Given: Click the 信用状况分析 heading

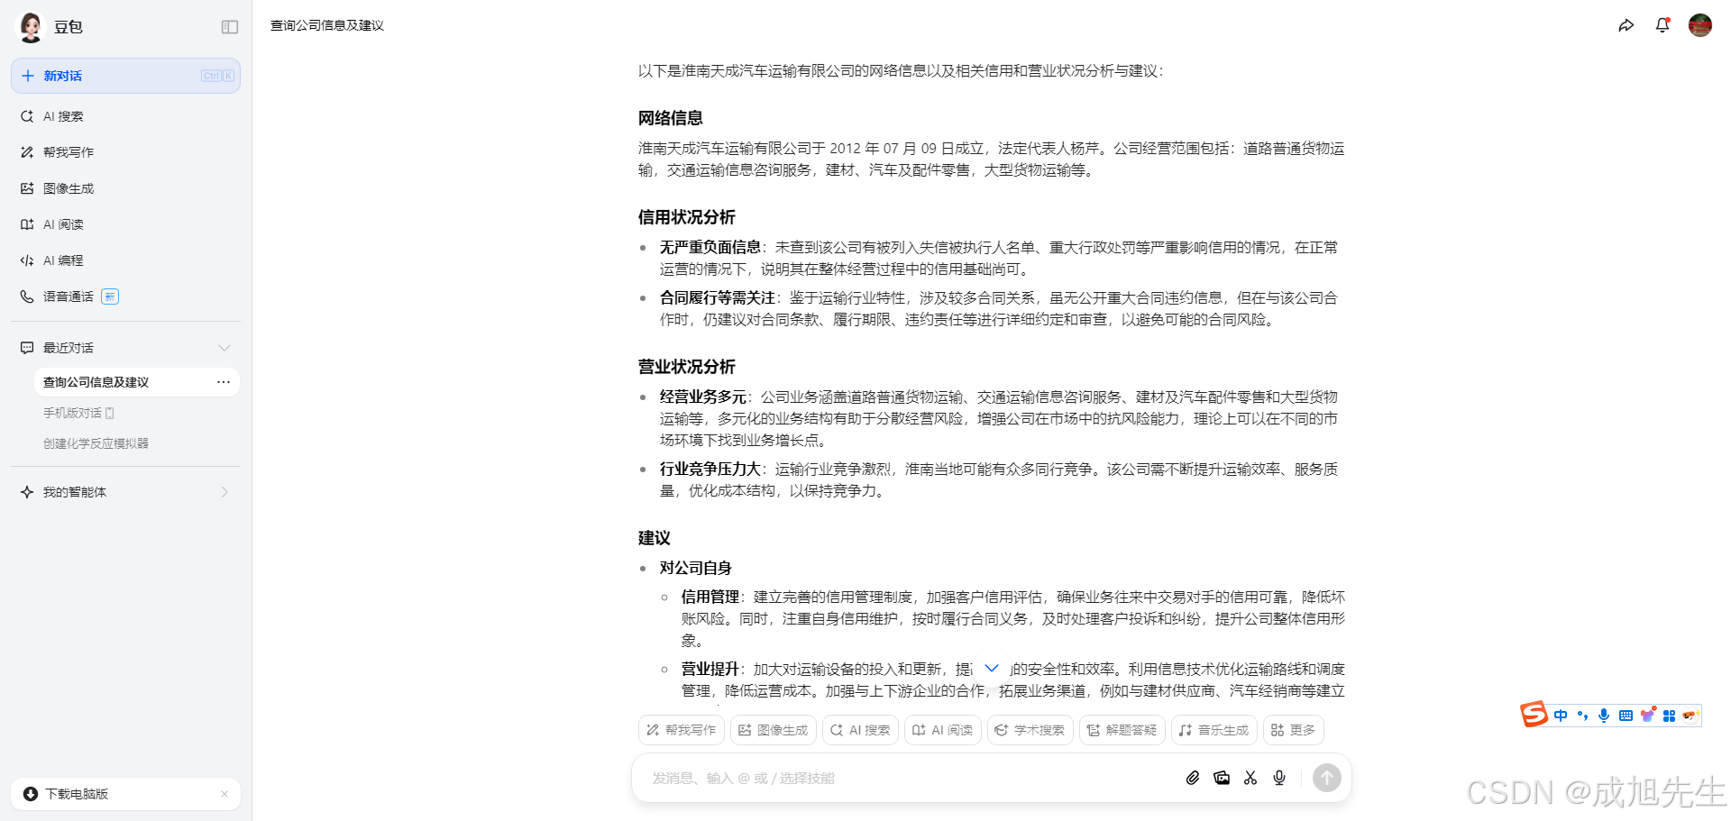Looking at the screenshot, I should click(687, 217).
